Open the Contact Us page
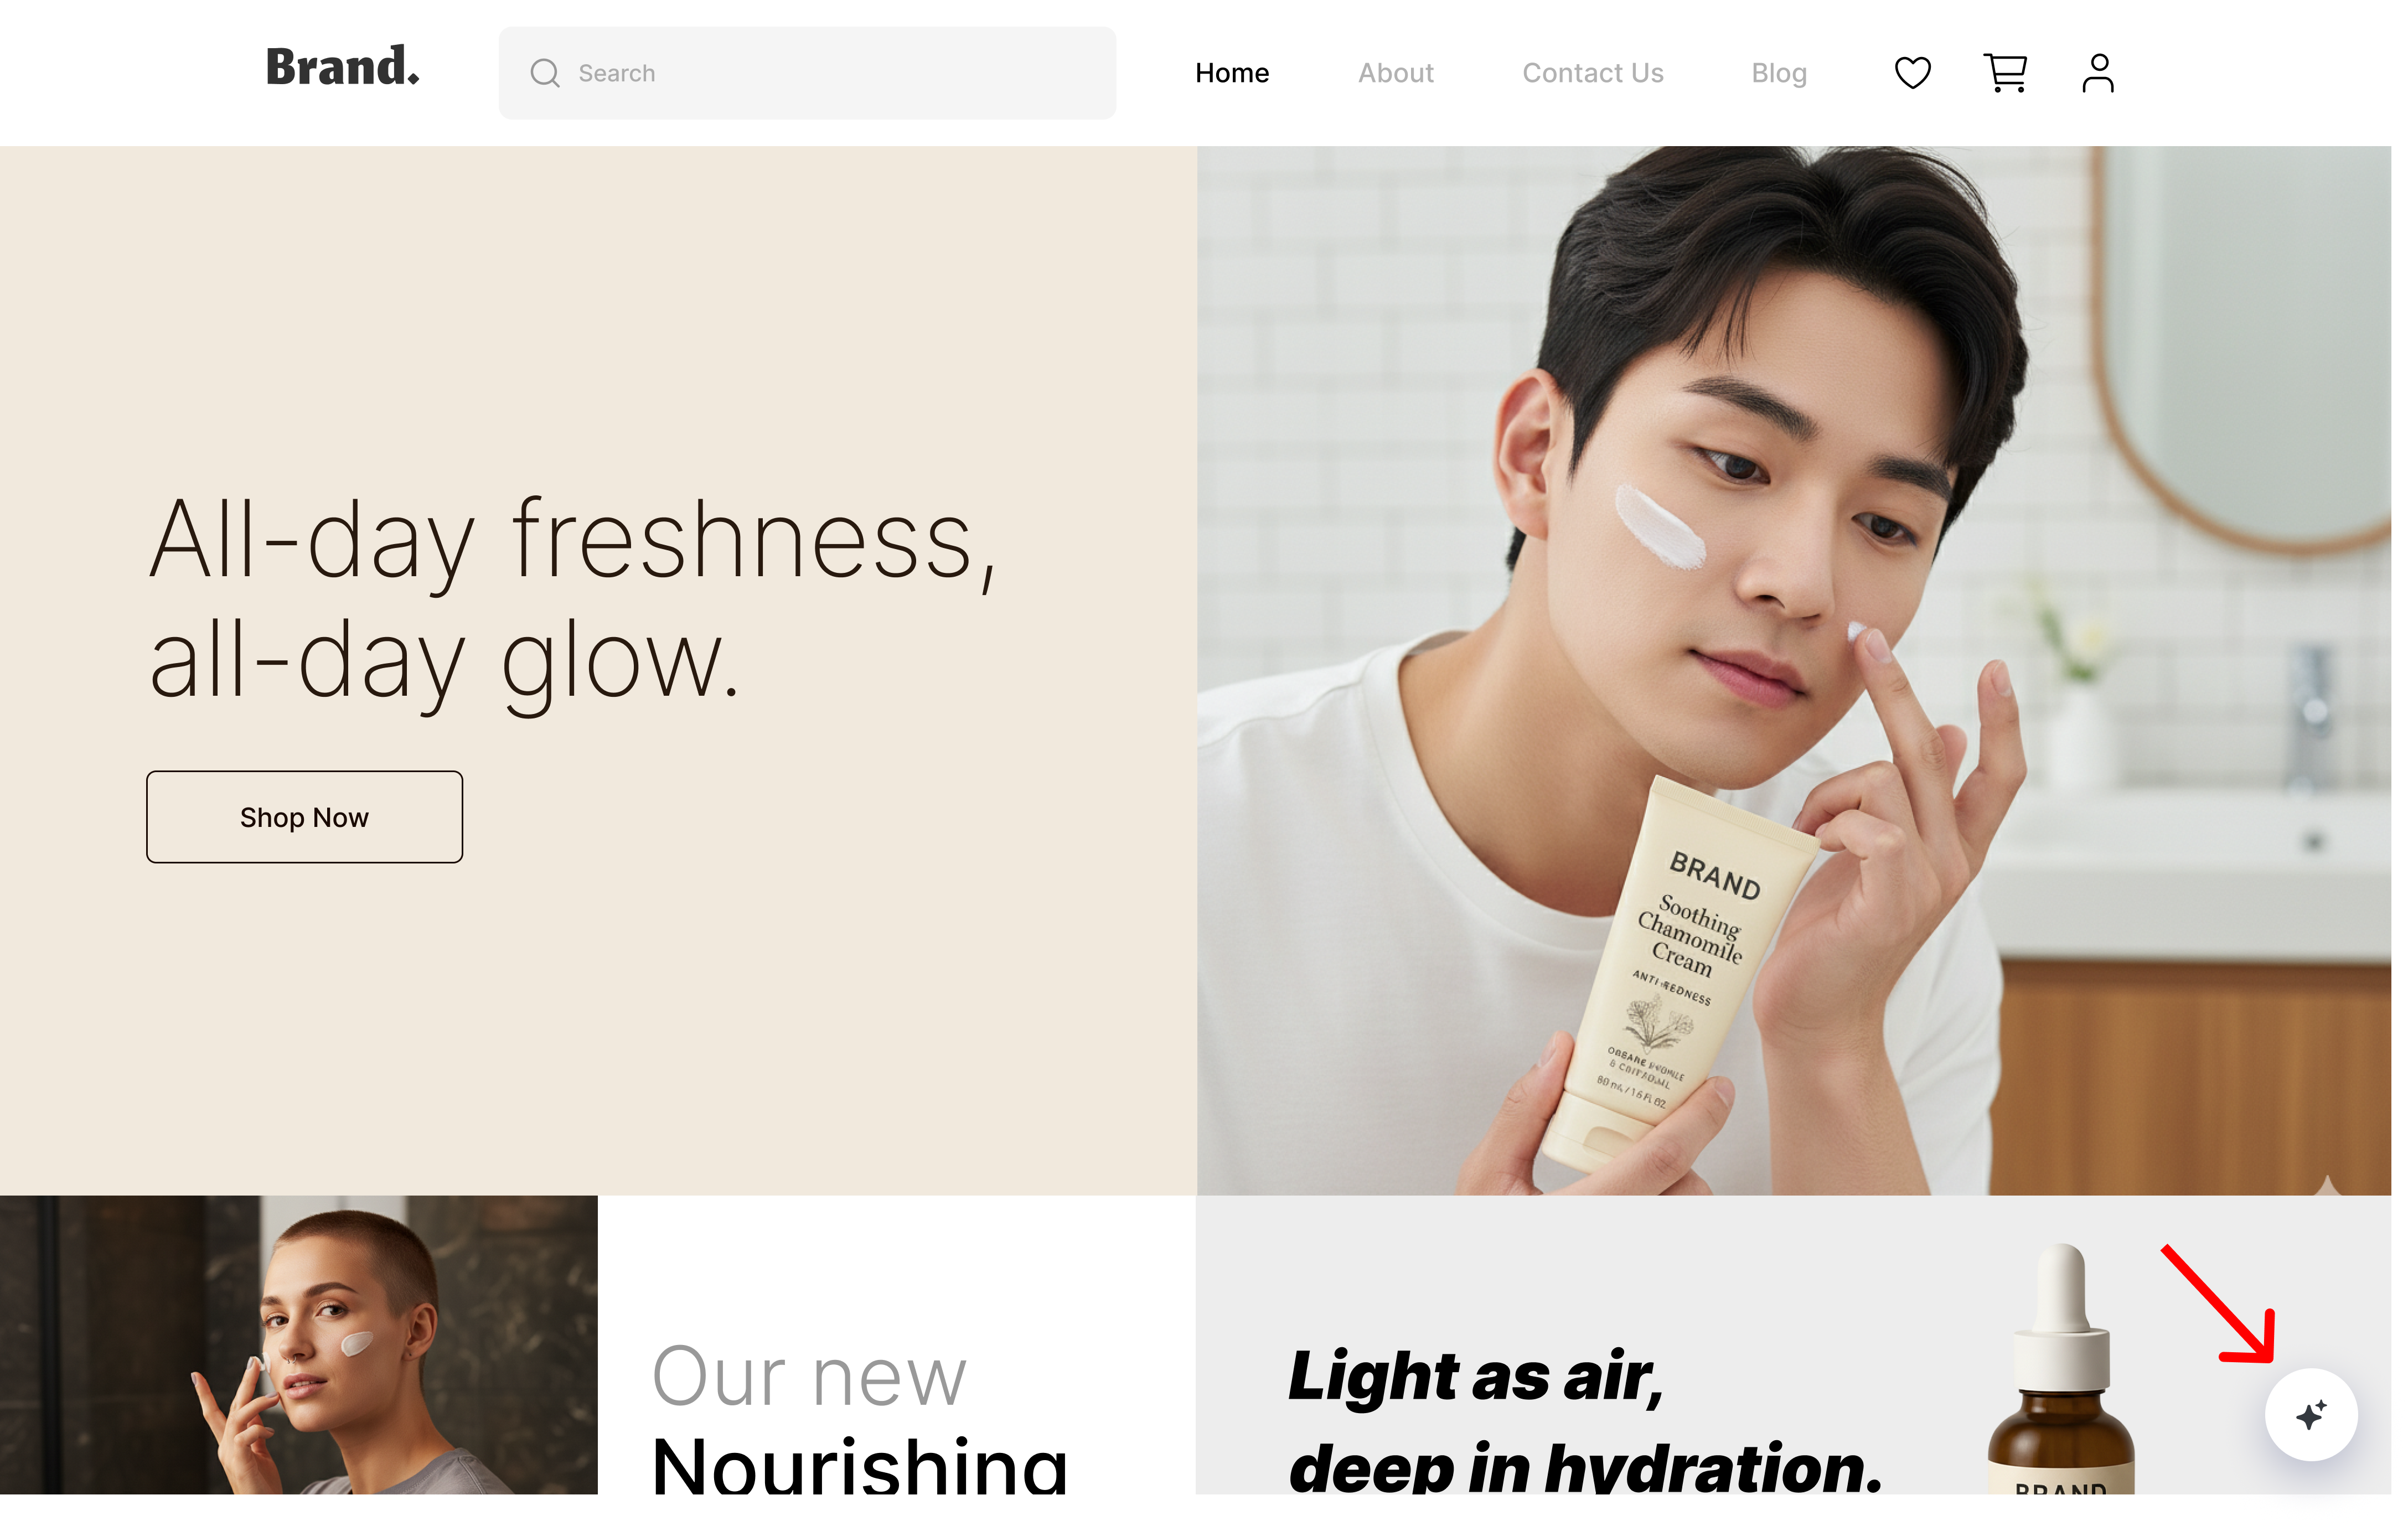This screenshot has height=1526, width=2408. pyautogui.click(x=1592, y=73)
